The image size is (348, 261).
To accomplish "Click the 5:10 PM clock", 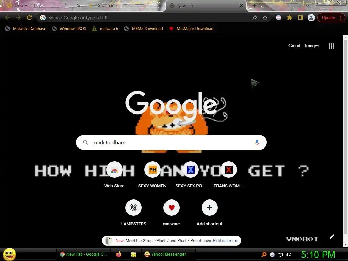I will [318, 255].
